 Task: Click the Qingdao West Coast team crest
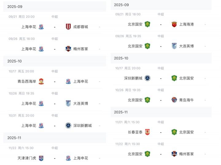tap(41, 81)
